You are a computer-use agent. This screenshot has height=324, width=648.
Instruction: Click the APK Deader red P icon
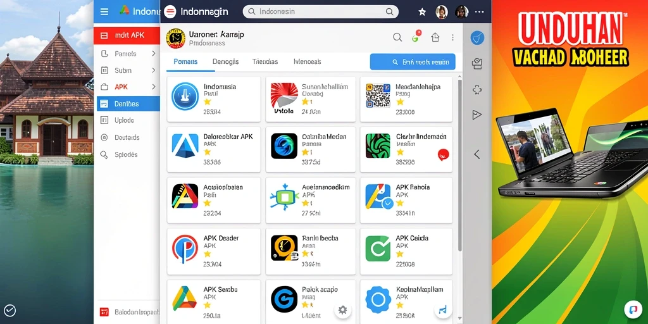185,248
